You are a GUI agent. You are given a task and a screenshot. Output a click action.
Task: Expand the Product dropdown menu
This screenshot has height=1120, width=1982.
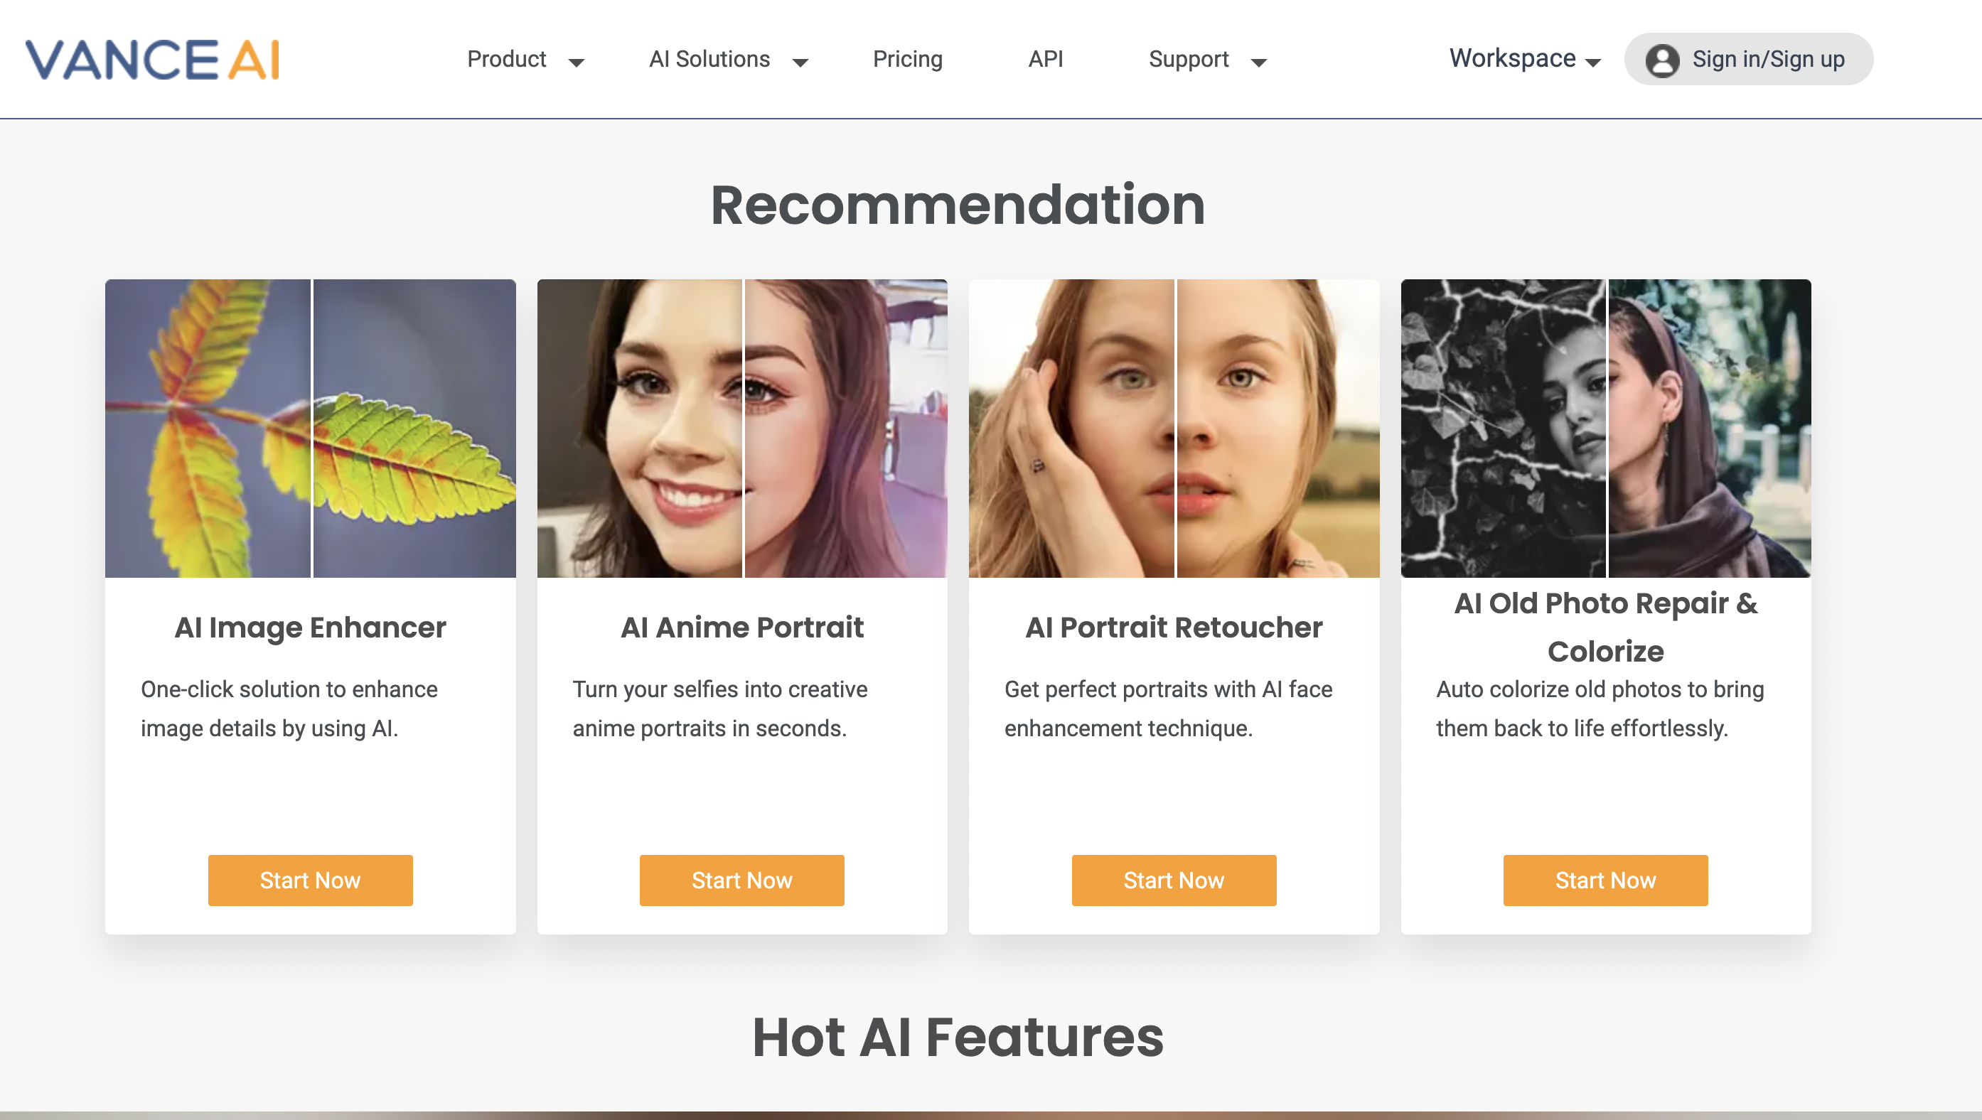tap(524, 58)
